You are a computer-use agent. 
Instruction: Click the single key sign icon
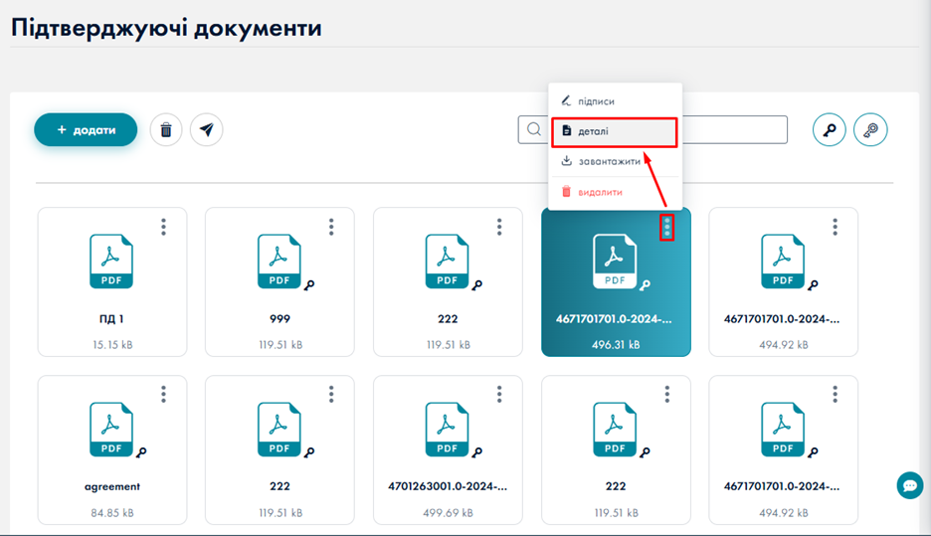click(830, 130)
